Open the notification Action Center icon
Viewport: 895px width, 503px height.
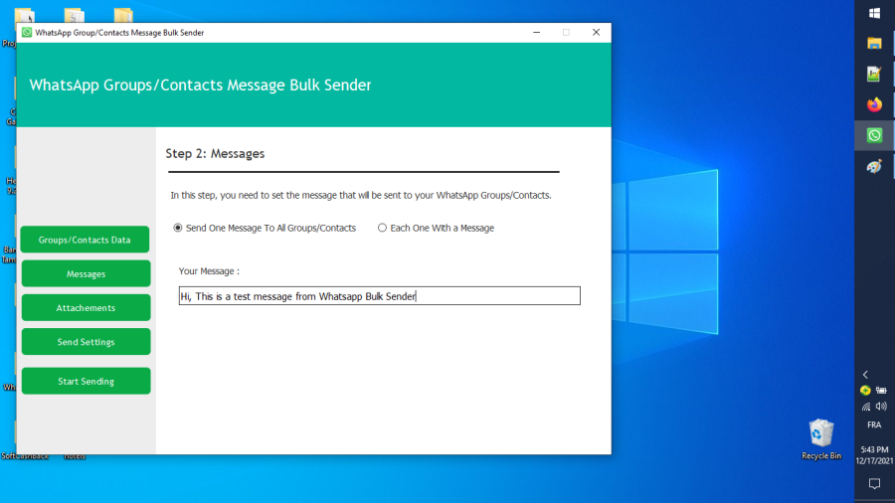(x=874, y=484)
